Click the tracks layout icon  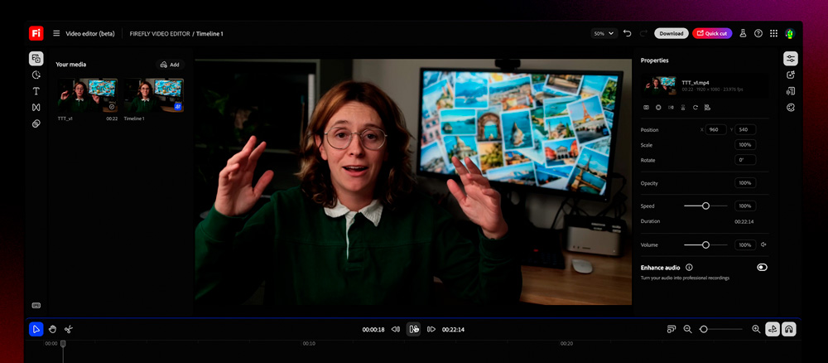pyautogui.click(x=672, y=329)
